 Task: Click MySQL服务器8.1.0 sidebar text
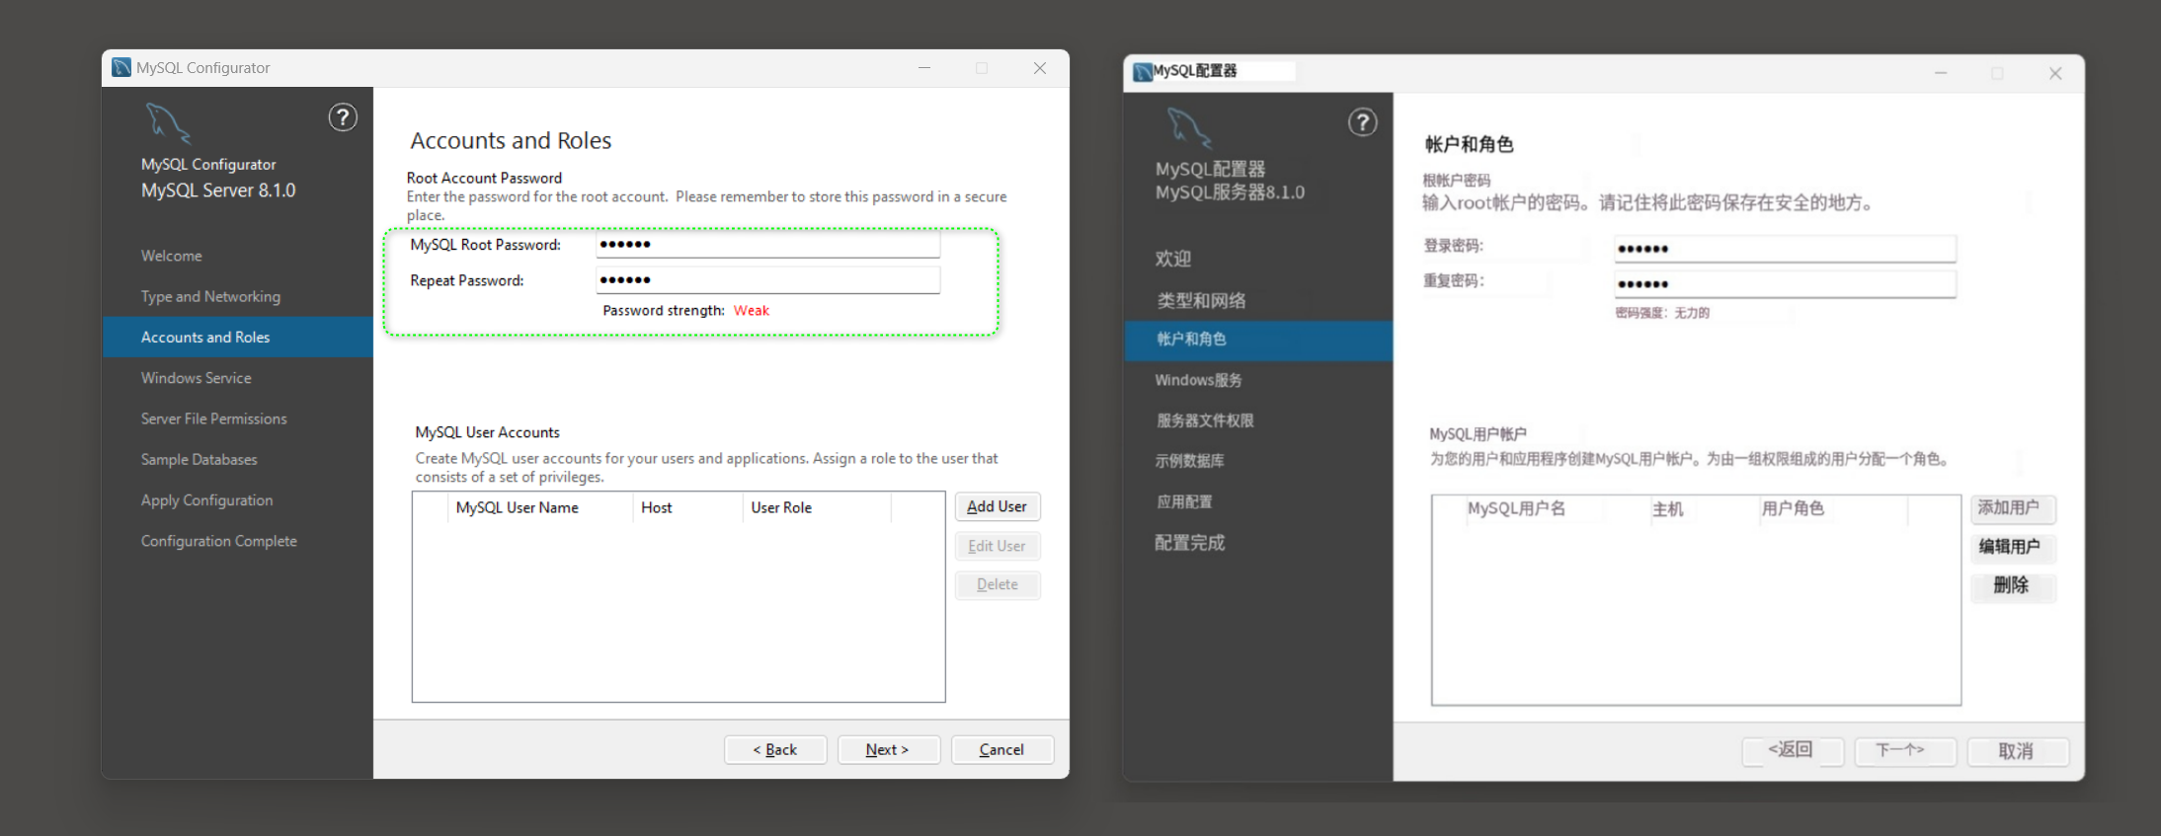coord(1230,192)
